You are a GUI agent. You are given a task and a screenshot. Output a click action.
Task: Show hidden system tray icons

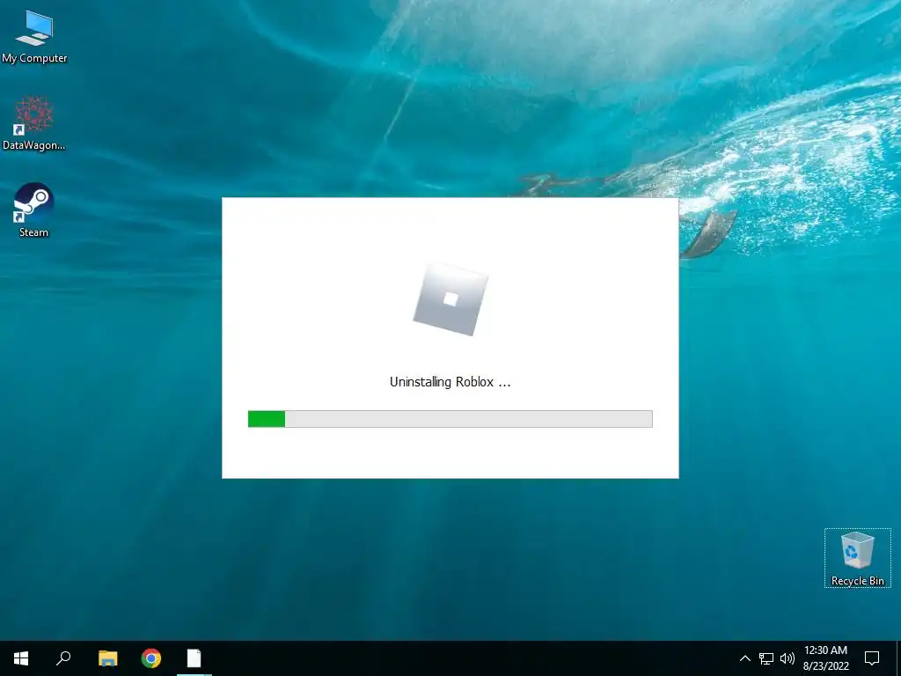pyautogui.click(x=744, y=658)
